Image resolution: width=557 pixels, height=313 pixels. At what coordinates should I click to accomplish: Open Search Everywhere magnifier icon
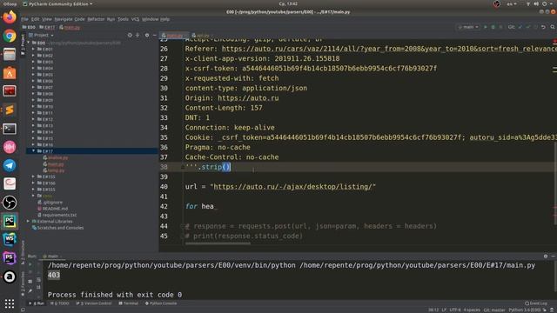click(553, 27)
